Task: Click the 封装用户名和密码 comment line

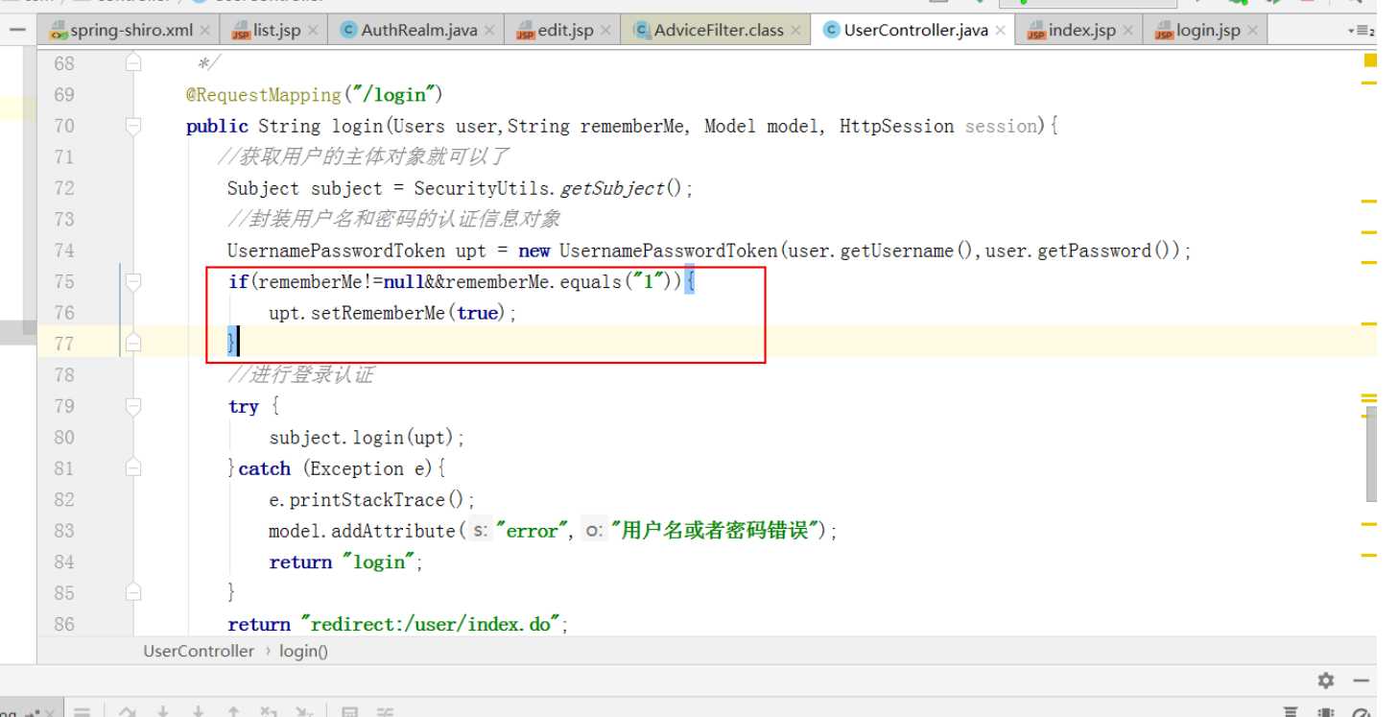Action: tap(393, 219)
